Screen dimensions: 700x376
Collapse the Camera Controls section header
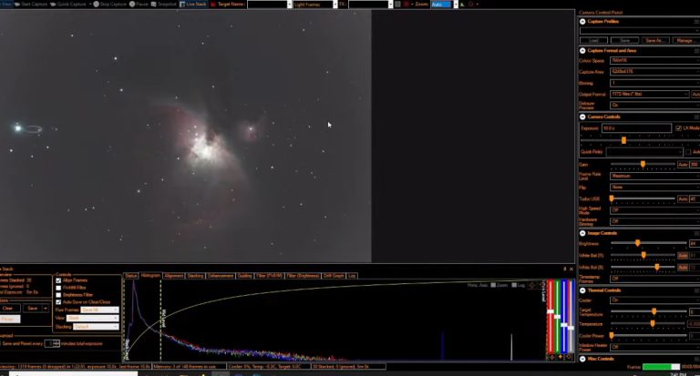tap(604, 117)
